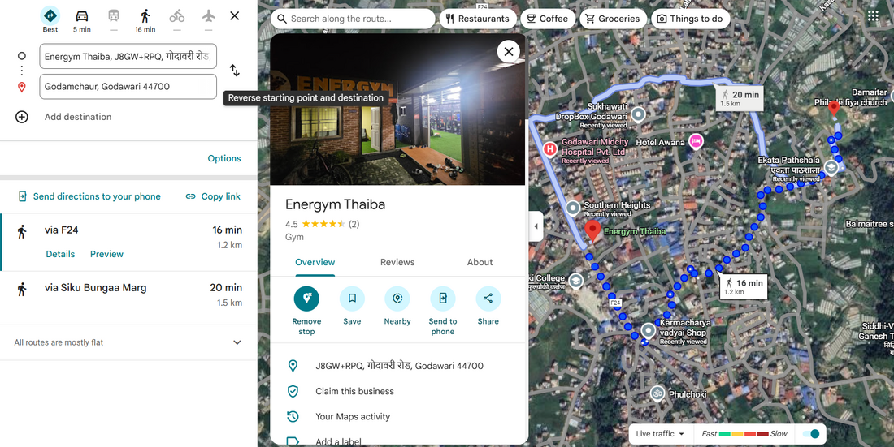Click Godawari Midcity Hospital marker
Screen dimensions: 894x447
(549, 149)
